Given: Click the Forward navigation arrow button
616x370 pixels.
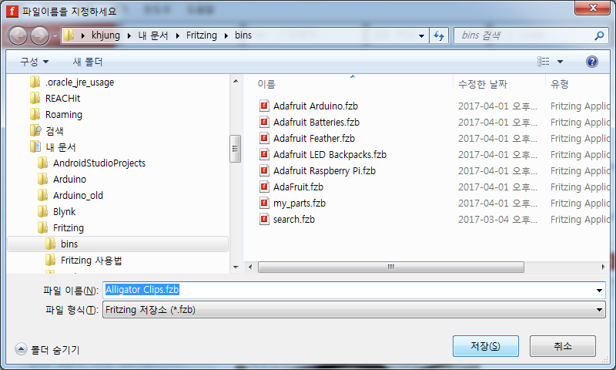Looking at the screenshot, I should click(x=39, y=35).
